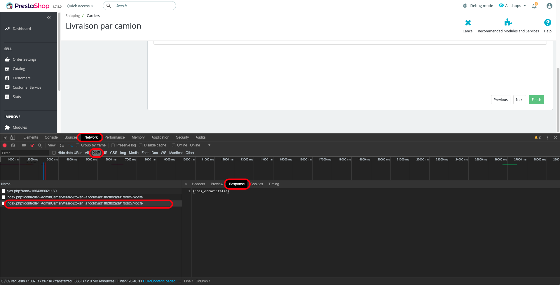Switch to large request rows view icon
560x285 pixels.
point(62,145)
